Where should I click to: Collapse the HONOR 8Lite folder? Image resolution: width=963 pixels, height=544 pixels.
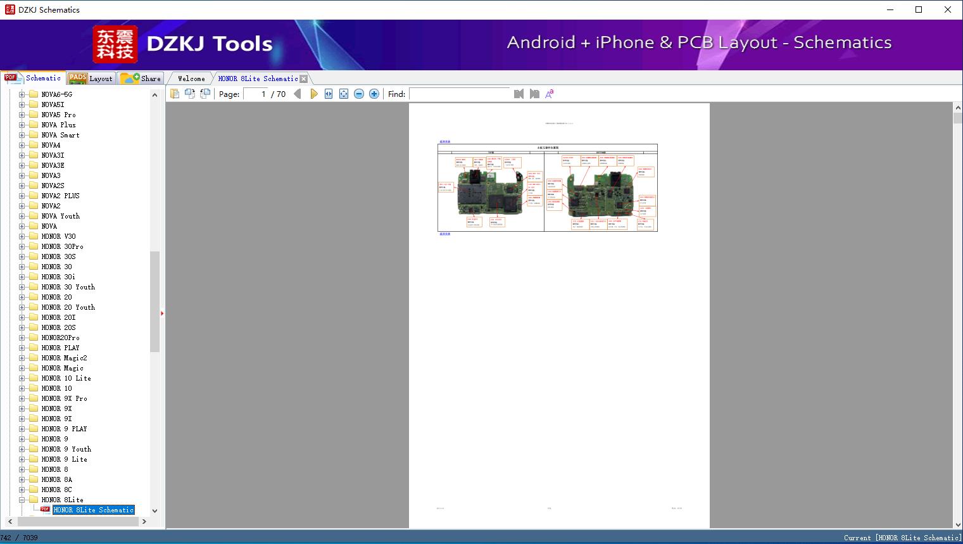coord(22,500)
